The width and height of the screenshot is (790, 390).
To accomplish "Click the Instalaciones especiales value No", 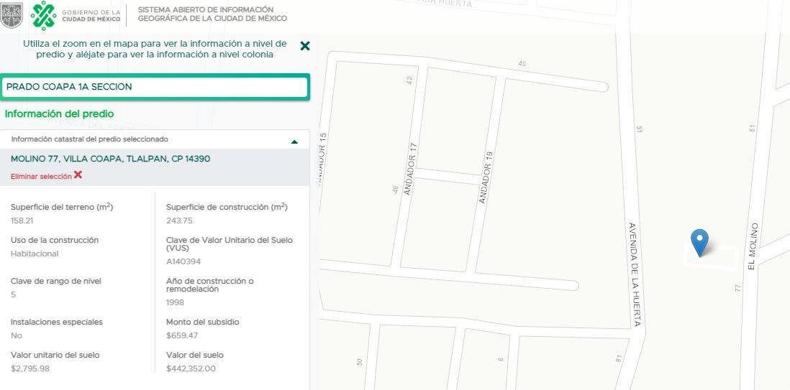I will click(16, 335).
